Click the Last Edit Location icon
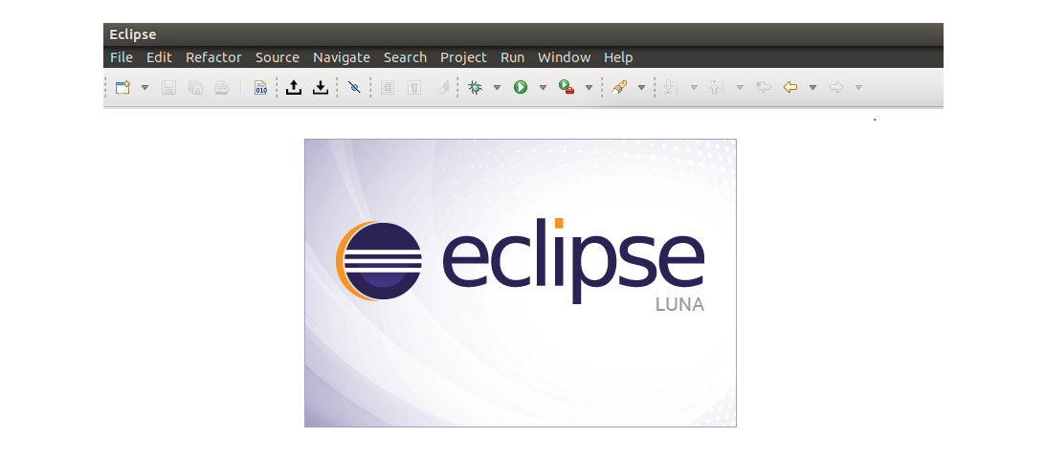Viewport: 1045px width, 460px height. coord(763,87)
